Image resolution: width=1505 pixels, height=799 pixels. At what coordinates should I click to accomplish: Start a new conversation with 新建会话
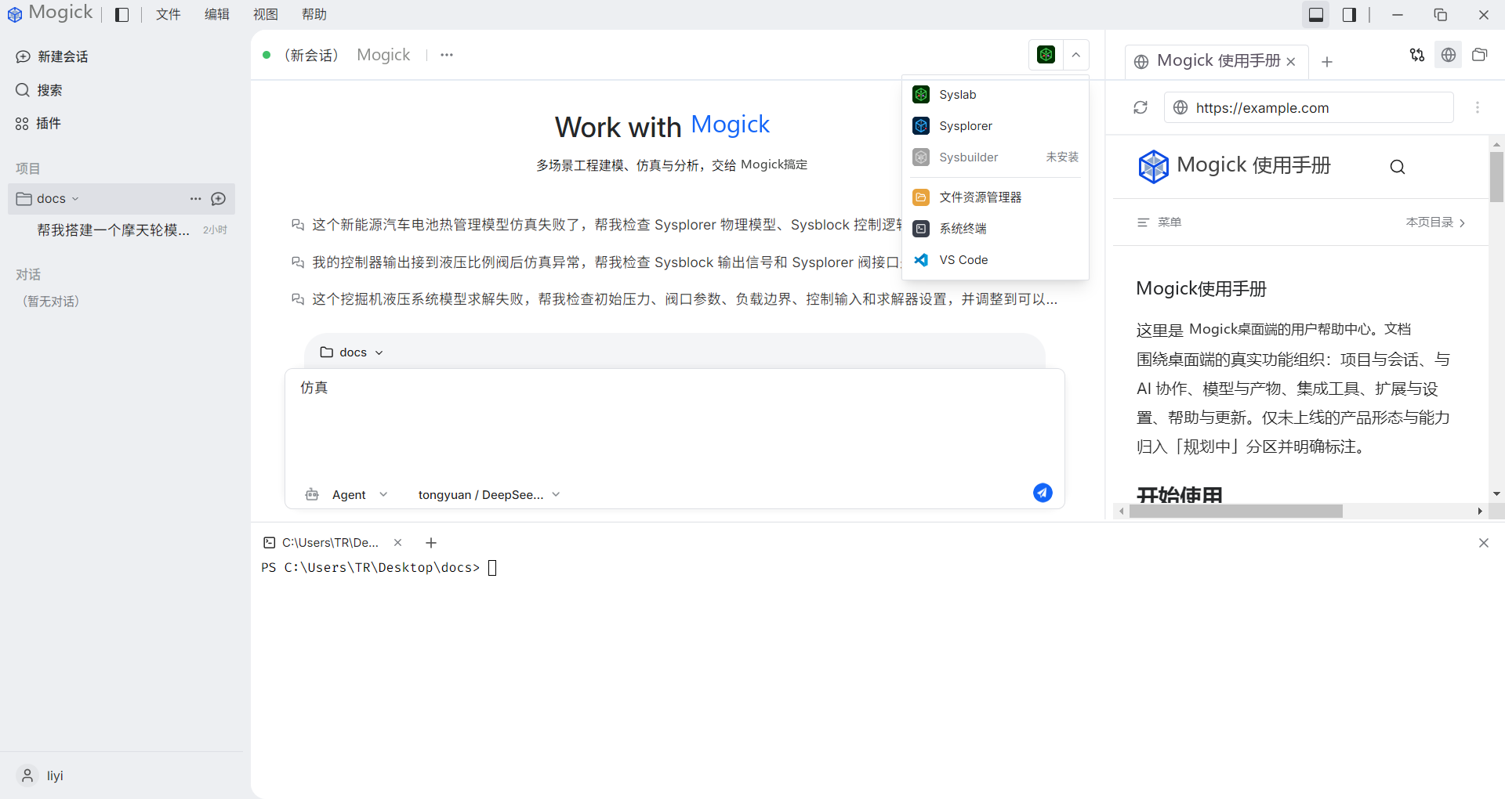coord(52,56)
